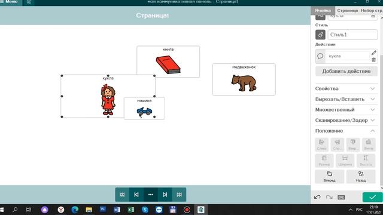The width and height of the screenshot is (383, 215).
Task: Select the книга cell
Action: (x=168, y=62)
